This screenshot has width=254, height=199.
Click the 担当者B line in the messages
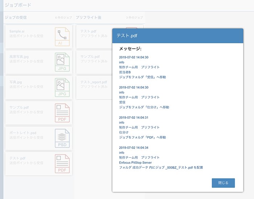(x=125, y=72)
